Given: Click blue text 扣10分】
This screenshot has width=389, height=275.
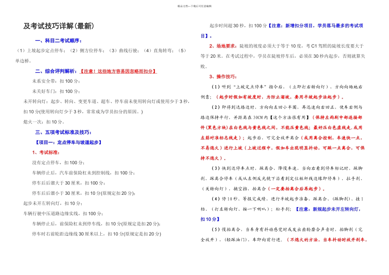Looking at the screenshot, I should point(210,219).
